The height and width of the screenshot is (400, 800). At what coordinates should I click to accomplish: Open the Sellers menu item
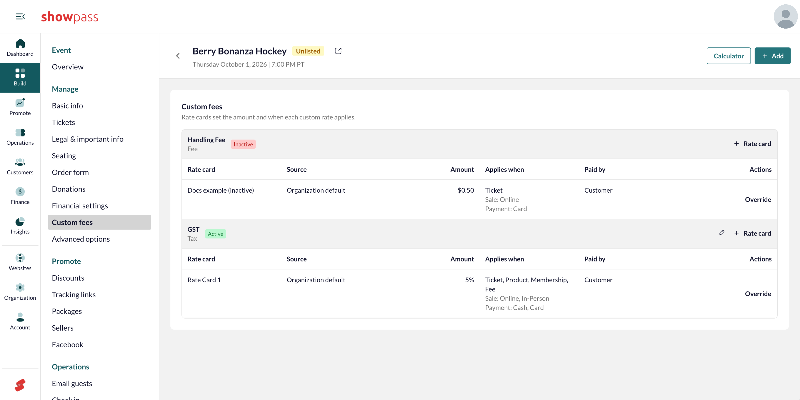pos(63,328)
